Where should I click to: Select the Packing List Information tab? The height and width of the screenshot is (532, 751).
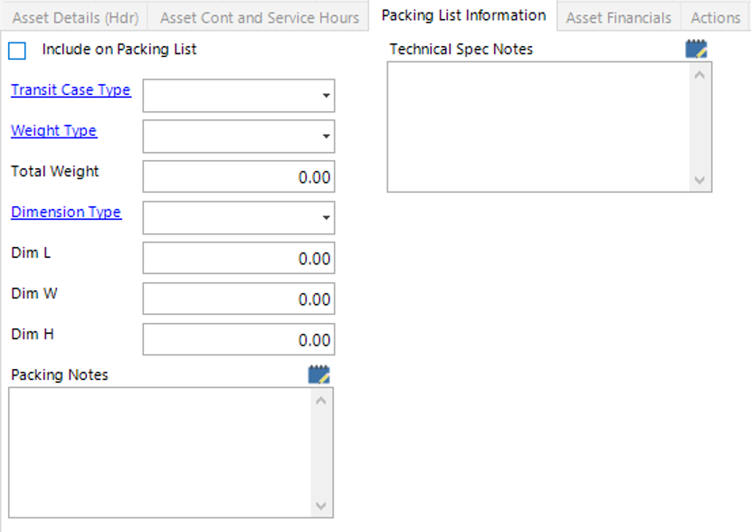click(463, 15)
